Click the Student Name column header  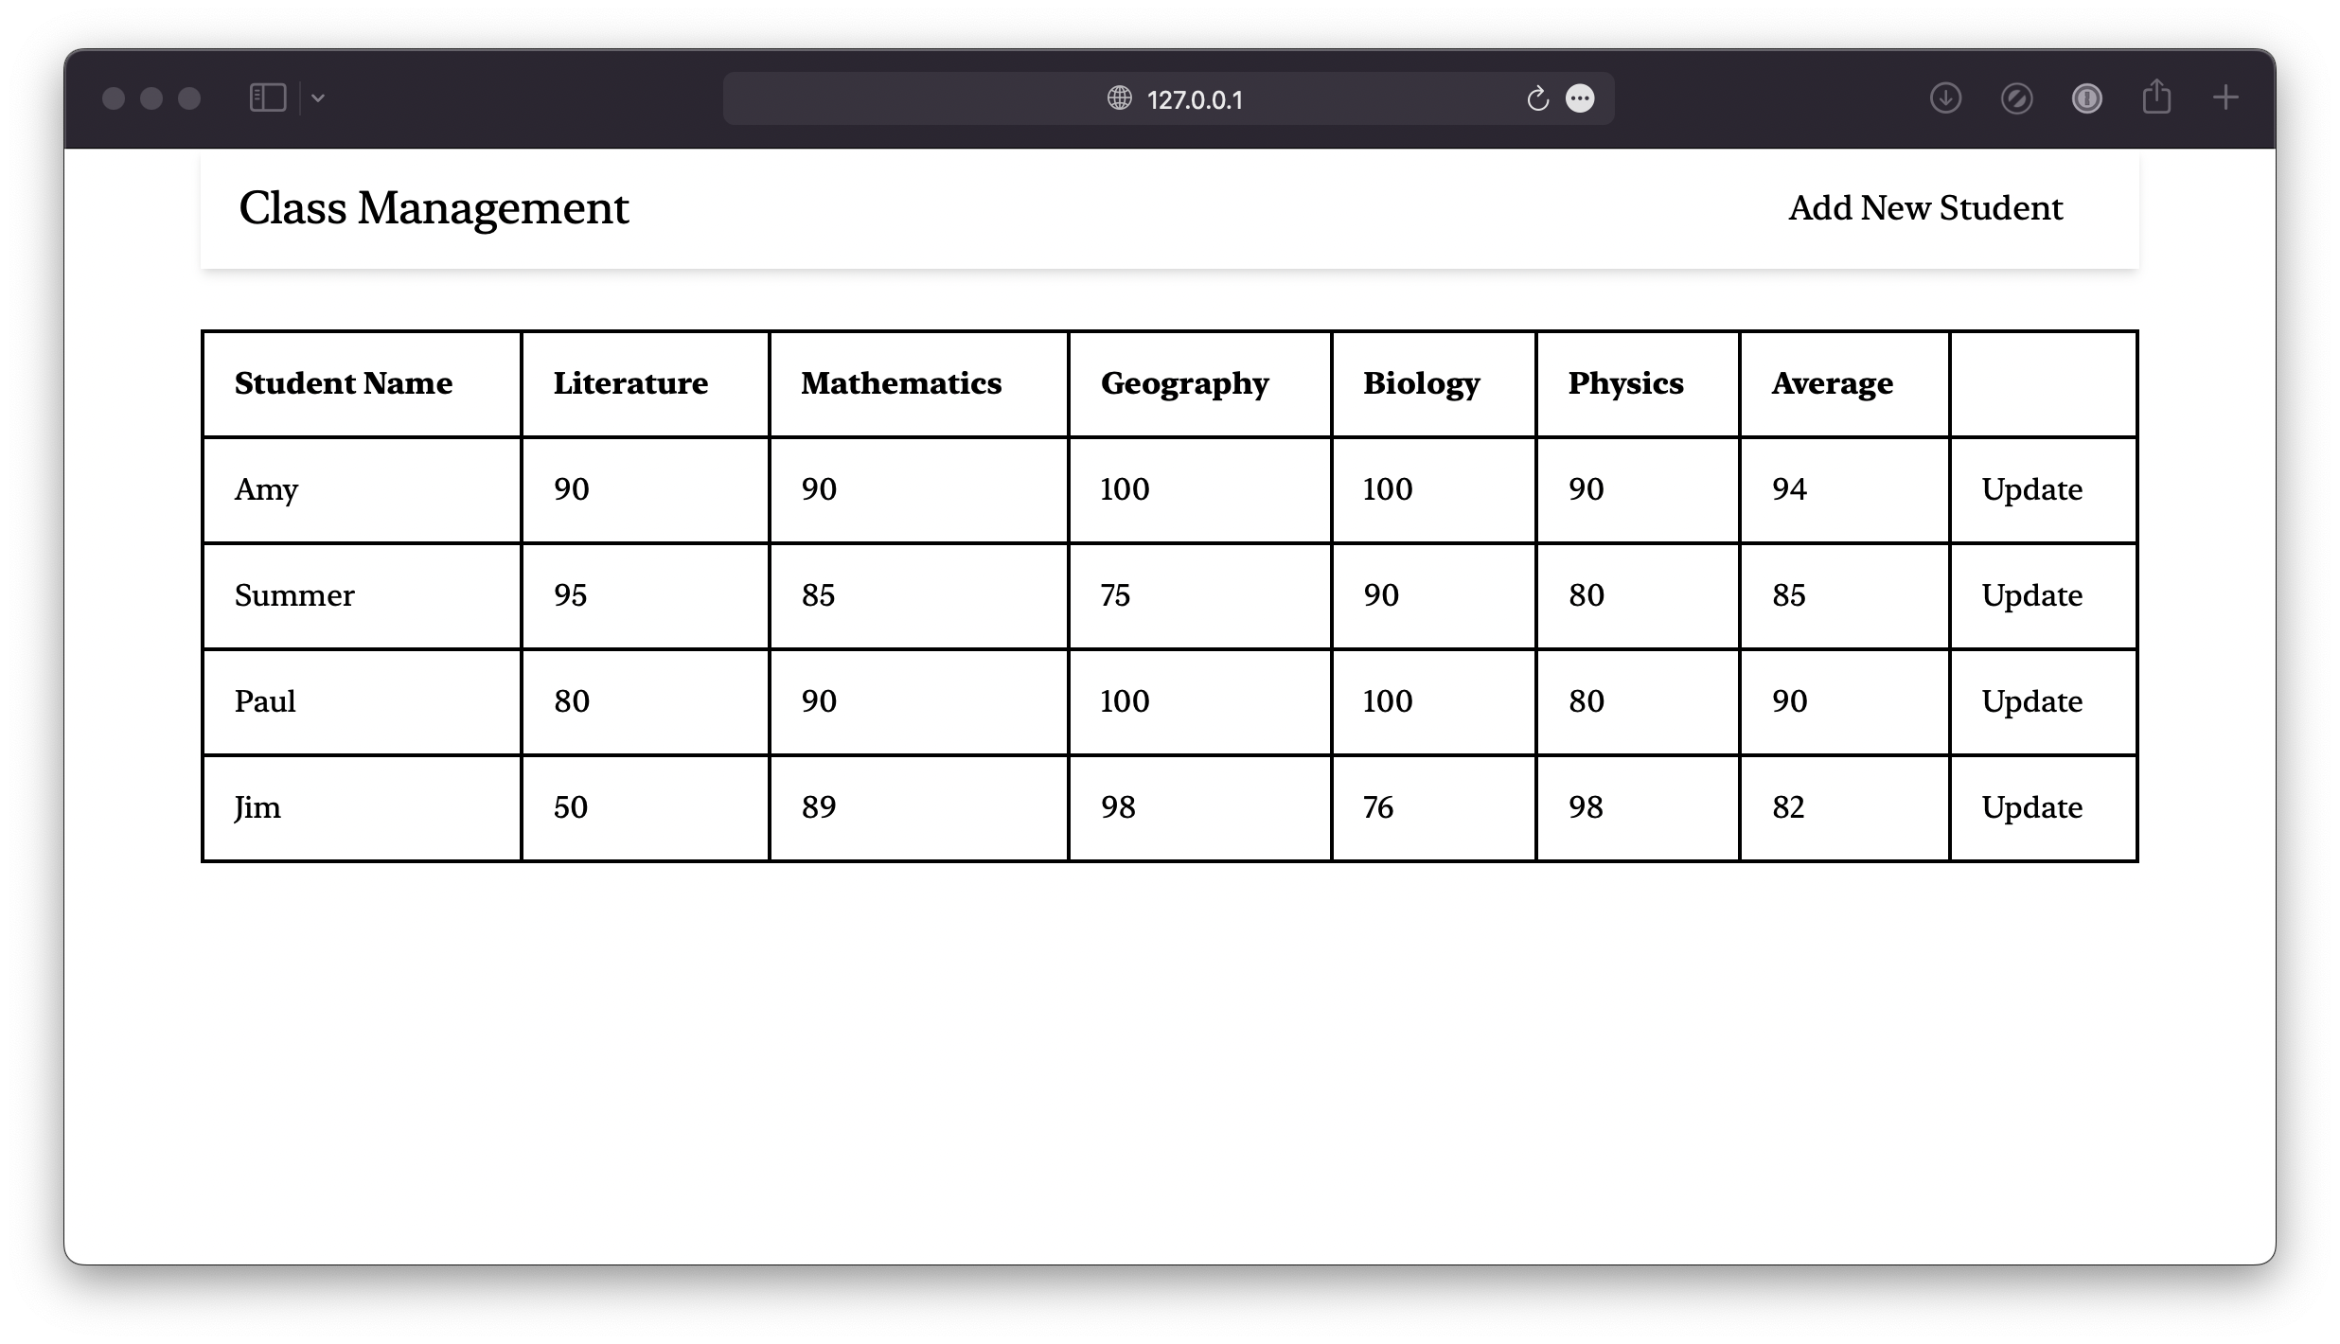coord(343,382)
